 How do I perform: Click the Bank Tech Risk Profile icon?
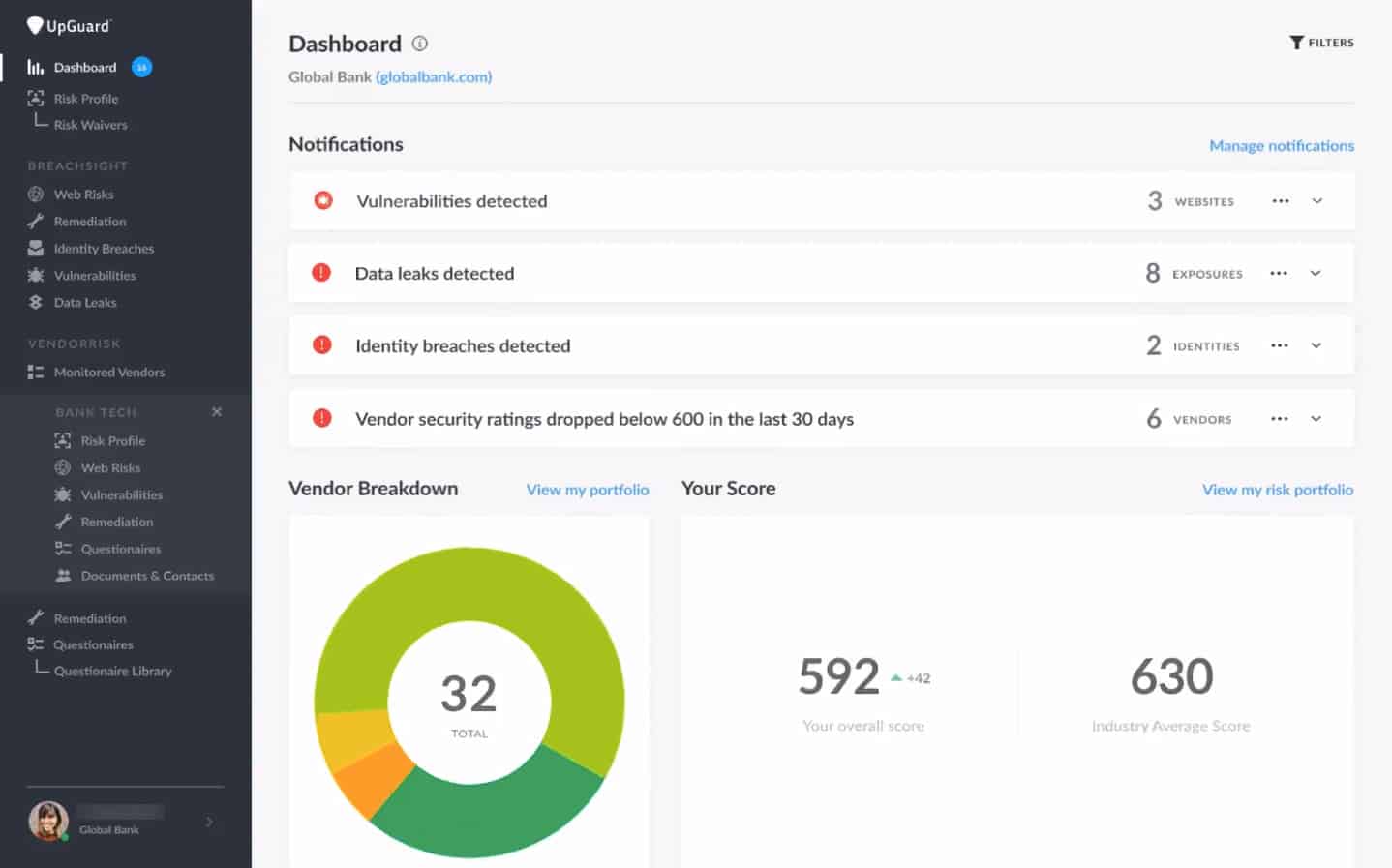click(63, 440)
